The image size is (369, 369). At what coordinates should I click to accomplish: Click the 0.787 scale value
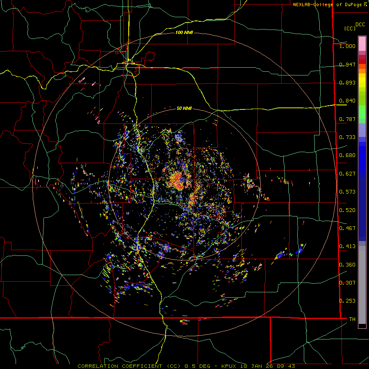click(x=347, y=119)
